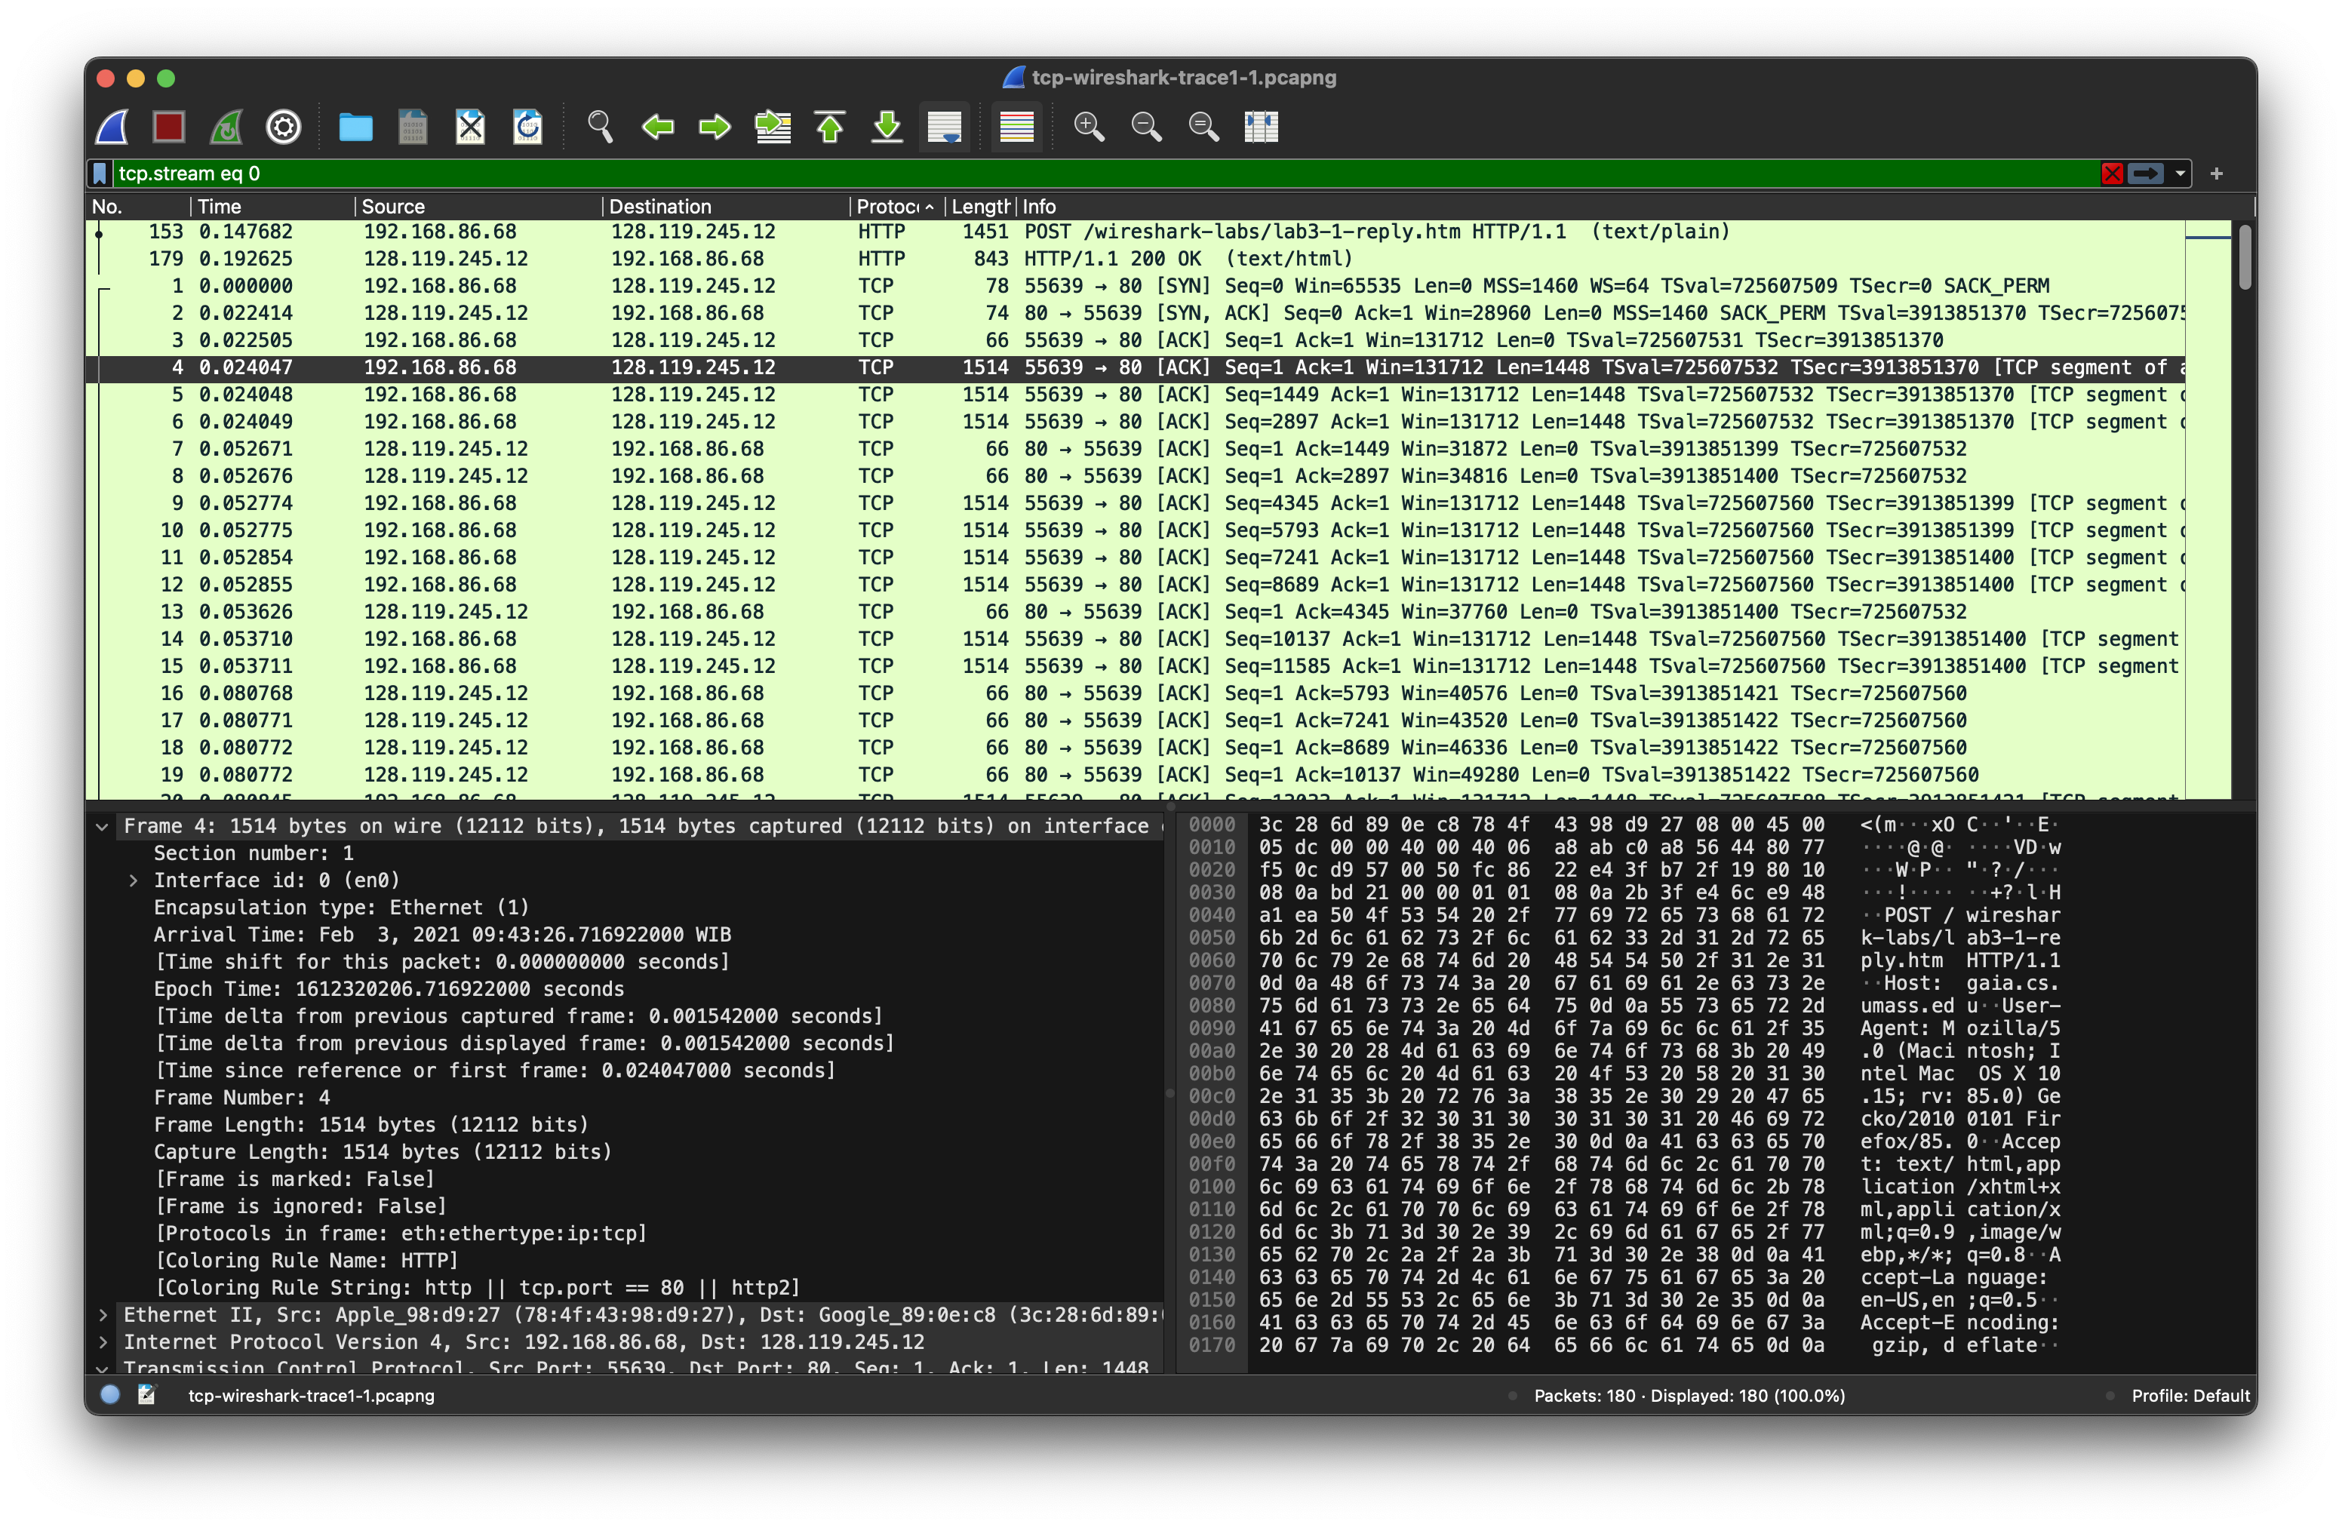Expand Internet Protocol Version 4 section

[x=103, y=1342]
